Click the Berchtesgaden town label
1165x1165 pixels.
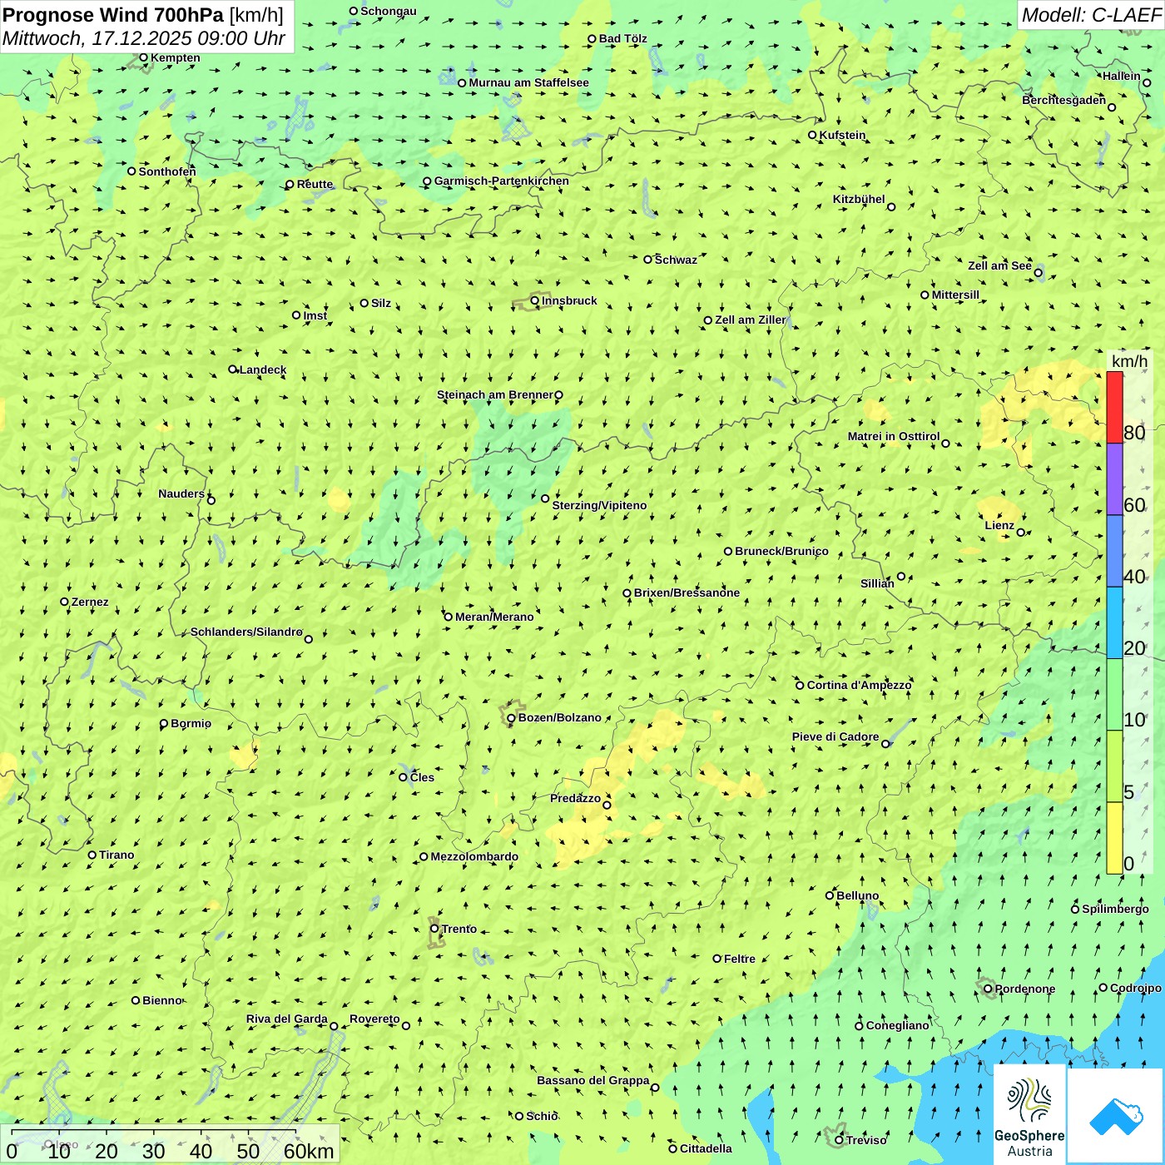(1063, 100)
